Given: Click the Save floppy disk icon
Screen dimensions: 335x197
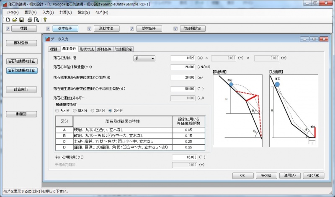Looking at the screenshot, I should 21,20.
